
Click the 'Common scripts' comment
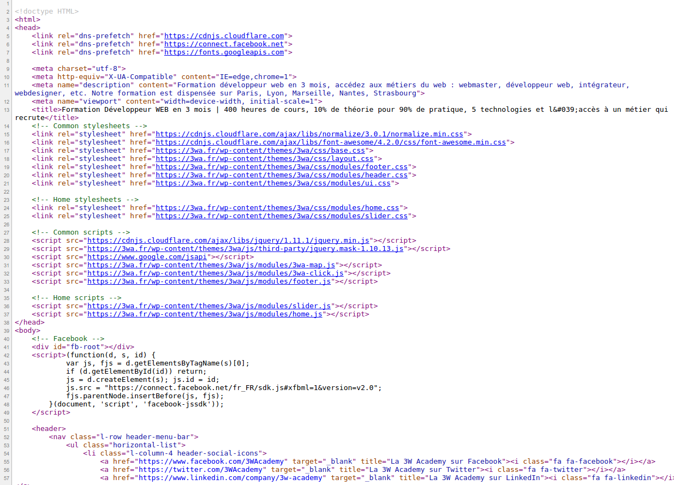click(x=81, y=232)
